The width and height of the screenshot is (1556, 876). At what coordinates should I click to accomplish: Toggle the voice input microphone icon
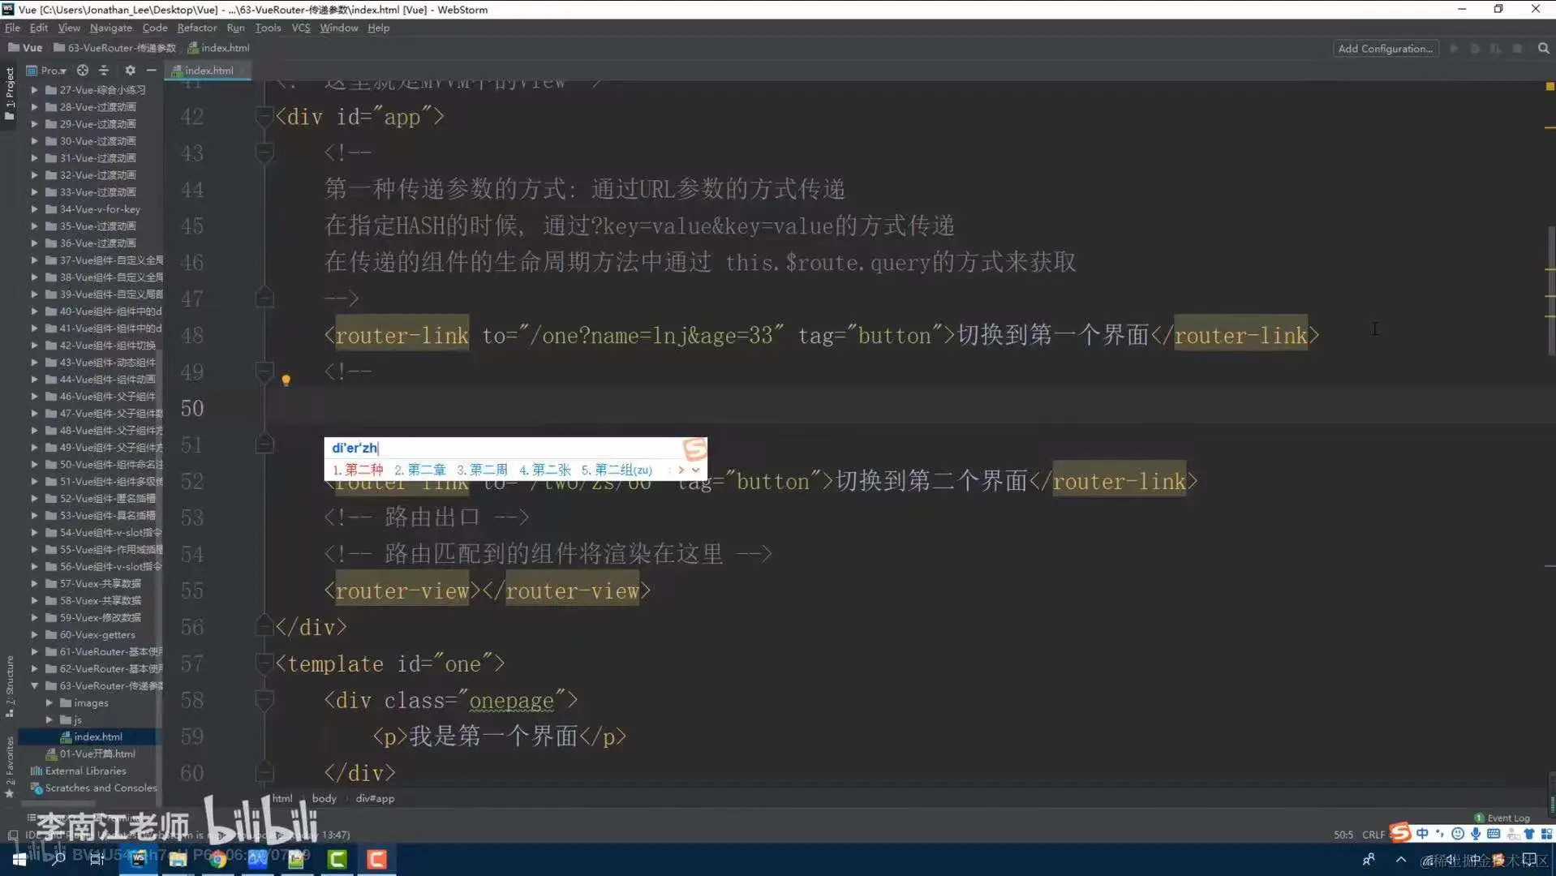click(1475, 833)
